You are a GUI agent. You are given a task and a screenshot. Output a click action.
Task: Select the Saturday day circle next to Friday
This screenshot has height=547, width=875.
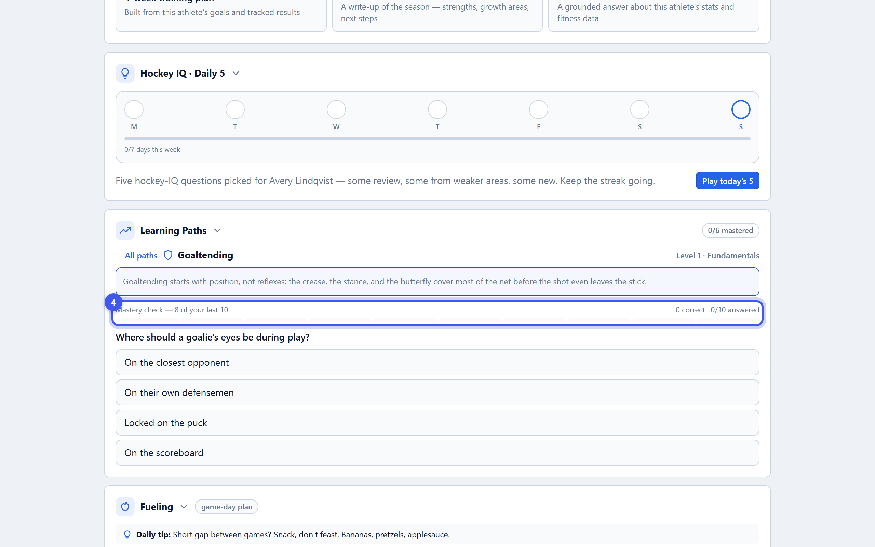[640, 109]
